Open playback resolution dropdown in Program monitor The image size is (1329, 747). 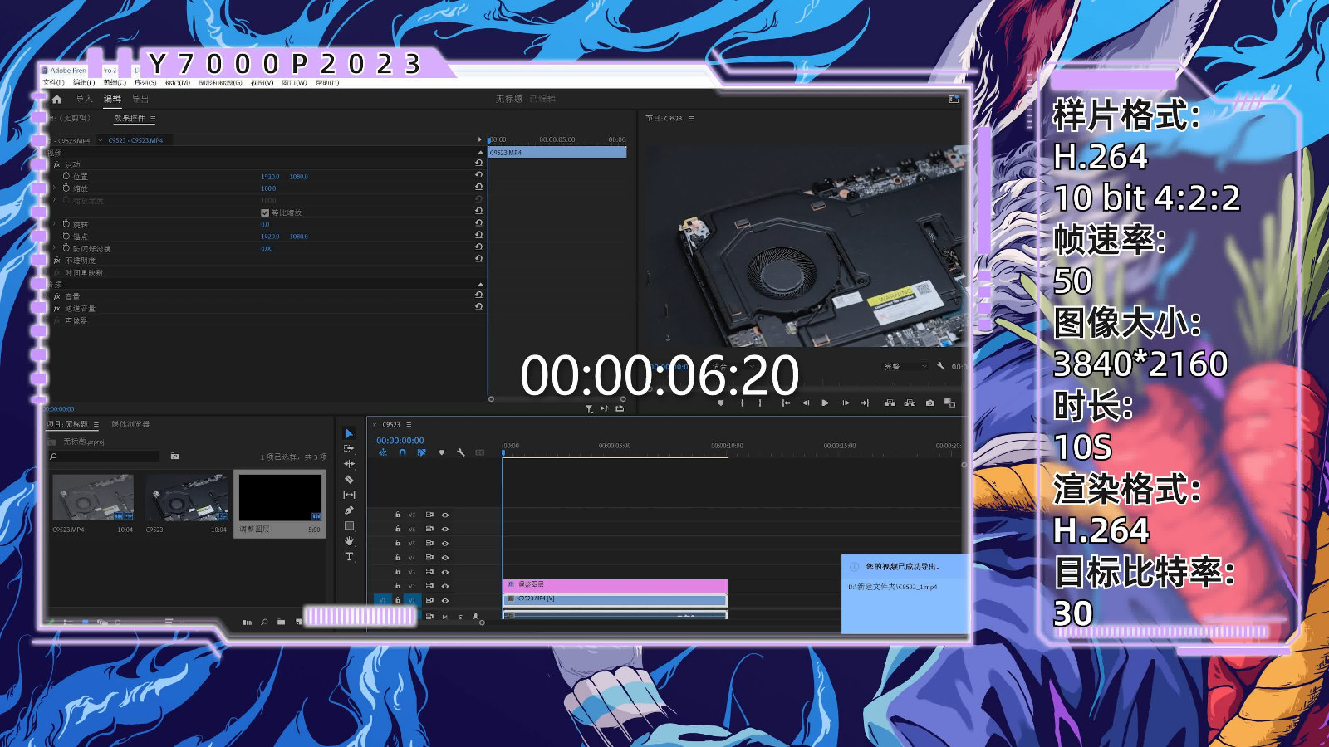click(x=905, y=366)
